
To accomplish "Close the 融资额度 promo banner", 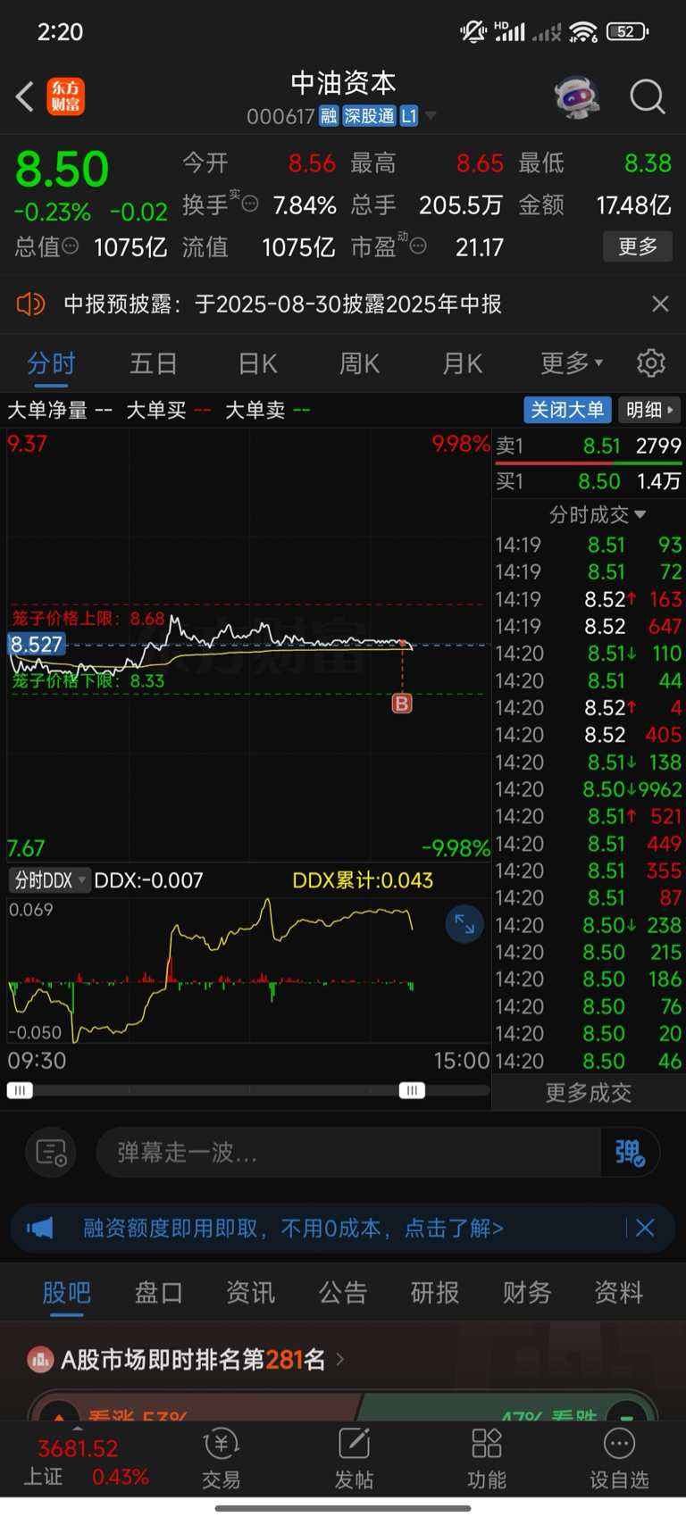I will (645, 1228).
